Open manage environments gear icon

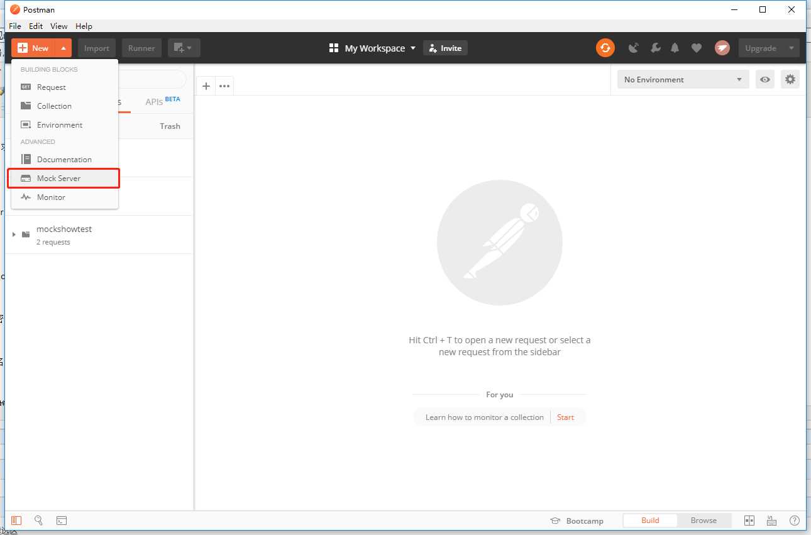click(790, 79)
